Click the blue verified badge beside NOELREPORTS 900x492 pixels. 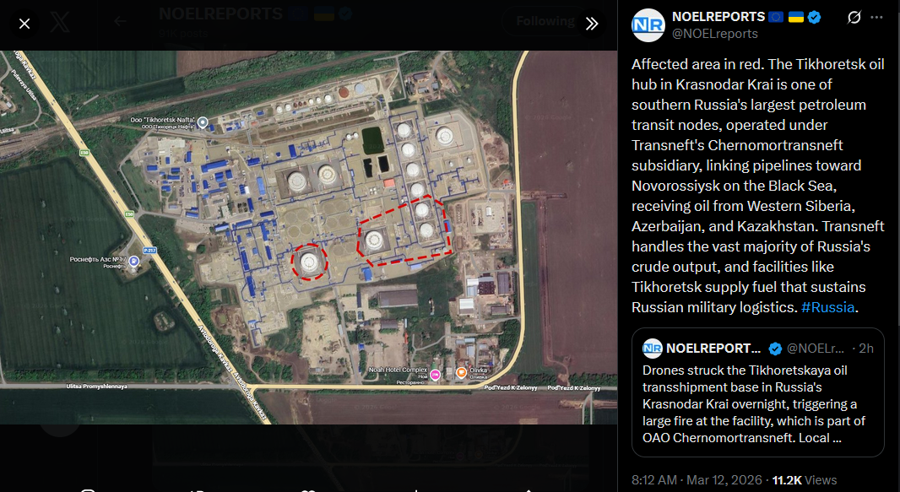click(x=814, y=17)
